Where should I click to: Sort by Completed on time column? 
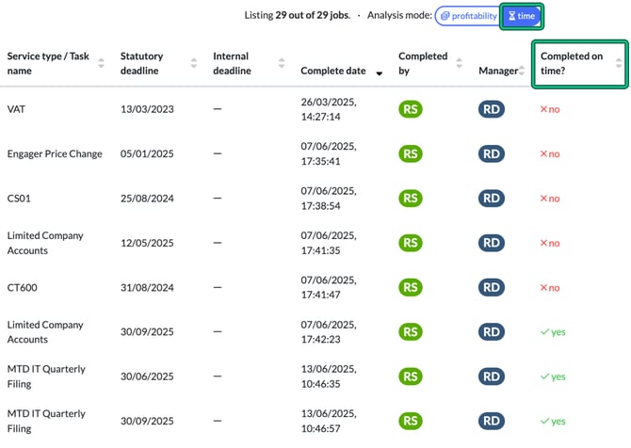tap(619, 63)
